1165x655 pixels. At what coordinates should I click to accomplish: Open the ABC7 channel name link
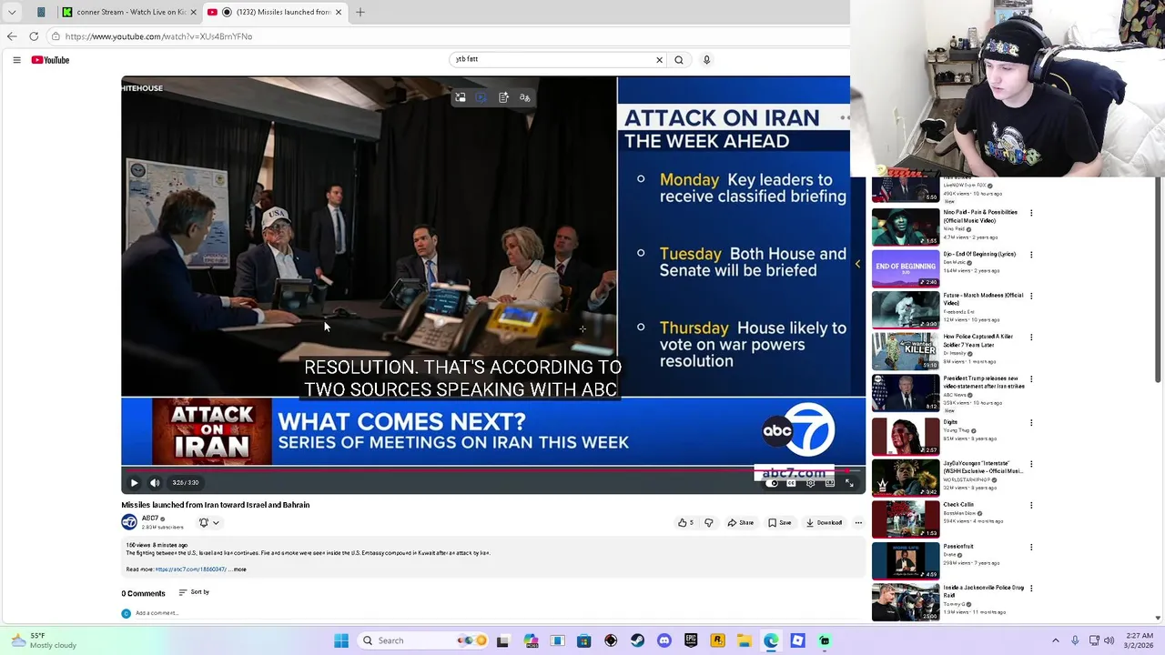point(149,519)
